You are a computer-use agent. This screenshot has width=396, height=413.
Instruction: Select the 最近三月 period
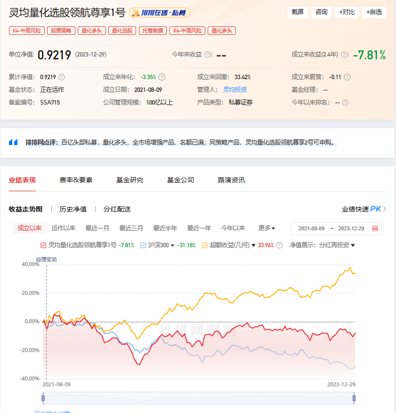[131, 228]
